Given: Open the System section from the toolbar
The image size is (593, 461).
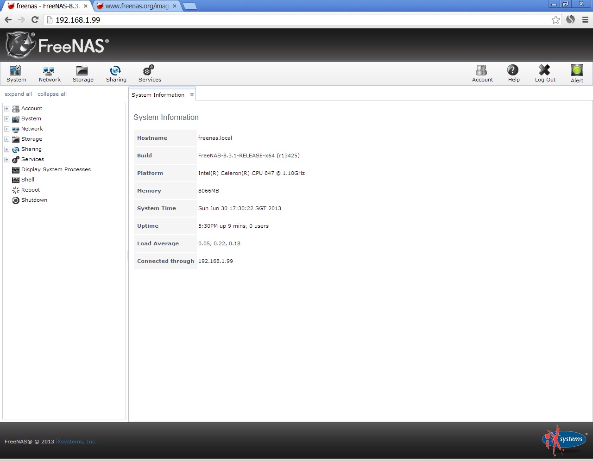Looking at the screenshot, I should click(16, 73).
